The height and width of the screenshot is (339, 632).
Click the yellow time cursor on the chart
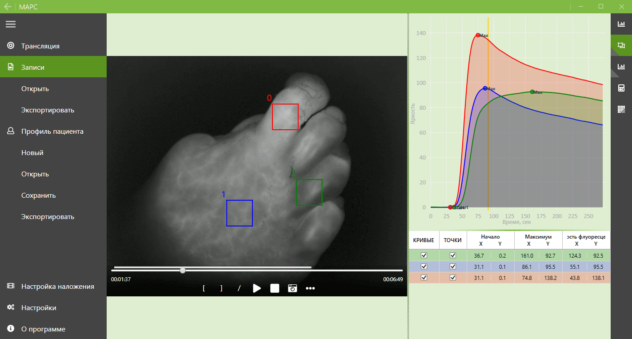pos(488,114)
